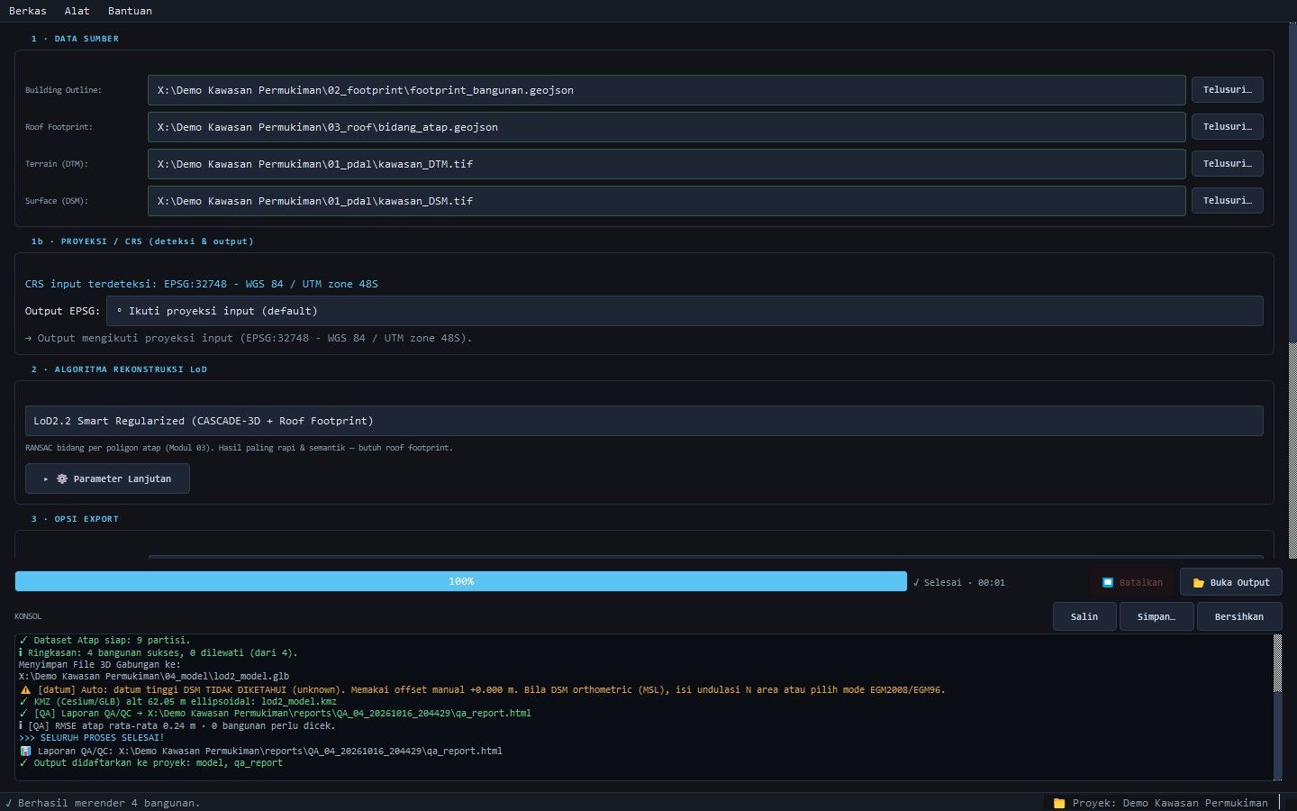This screenshot has width=1297, height=811.
Task: Click the "Ringkasan: 4 bangunan sukses" console line
Action: tap(159, 653)
